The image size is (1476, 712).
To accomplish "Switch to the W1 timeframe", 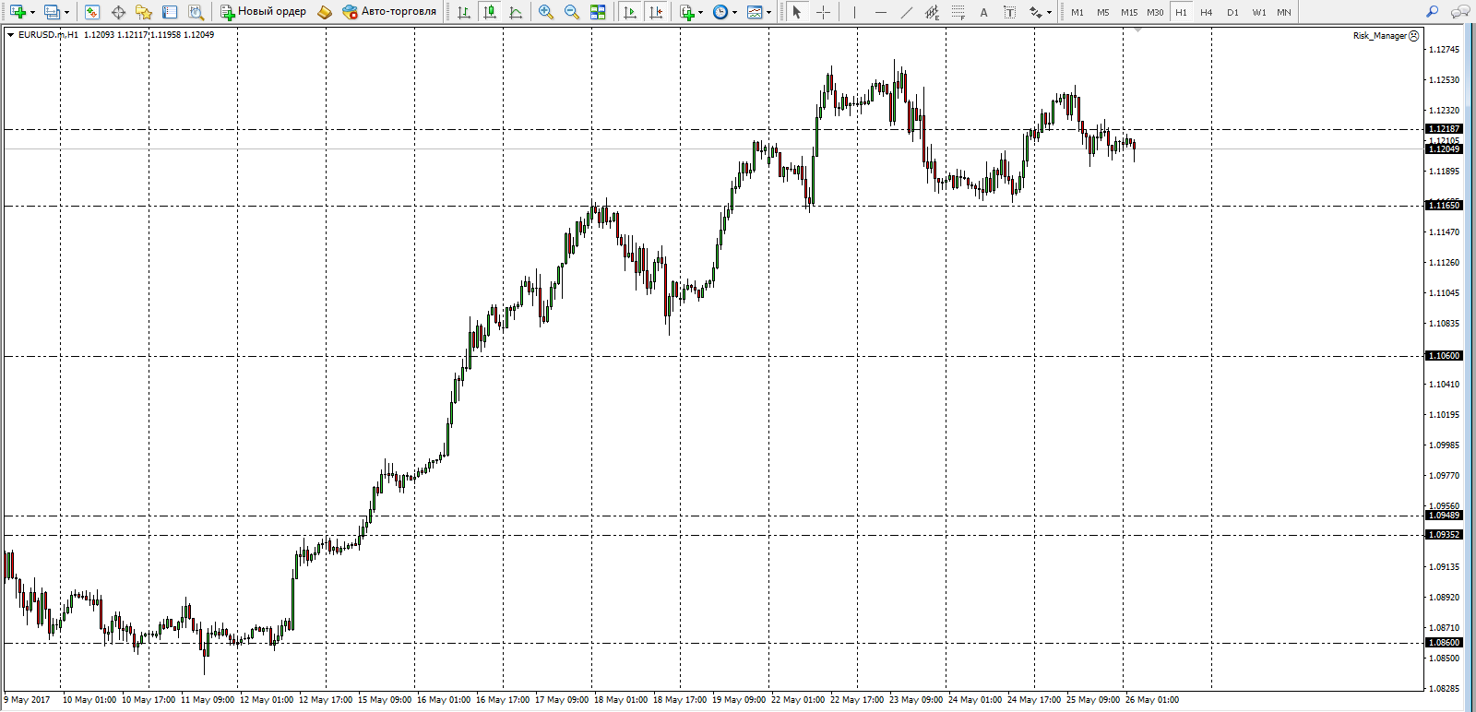I will point(1258,12).
